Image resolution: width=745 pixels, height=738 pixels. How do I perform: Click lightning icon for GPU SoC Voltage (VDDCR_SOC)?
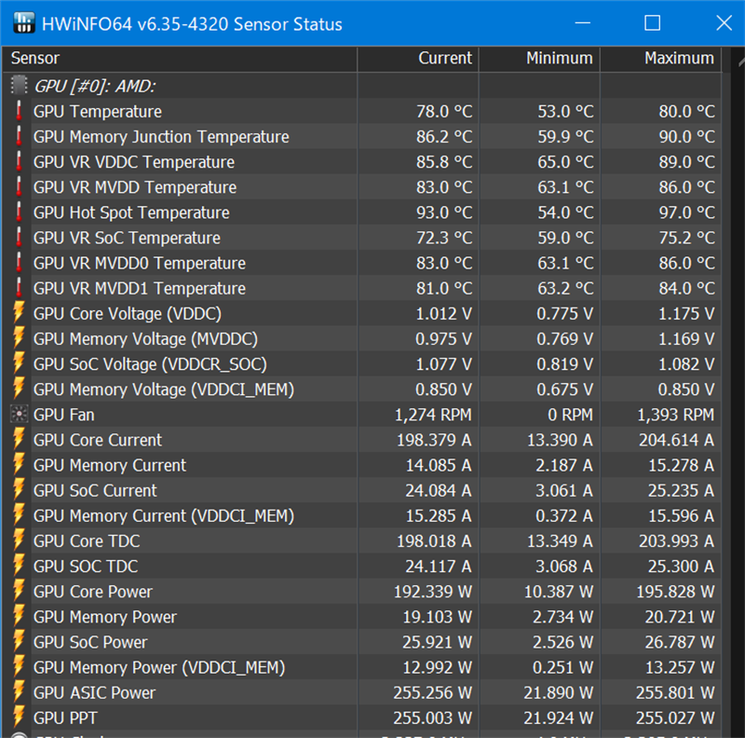click(x=19, y=363)
